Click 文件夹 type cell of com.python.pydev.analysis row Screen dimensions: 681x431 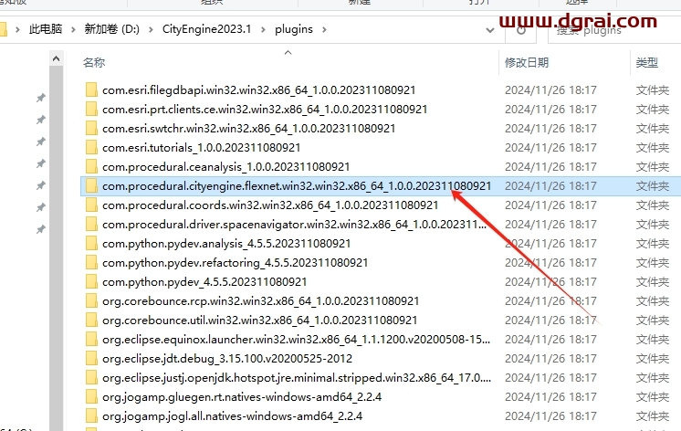pyautogui.click(x=653, y=243)
